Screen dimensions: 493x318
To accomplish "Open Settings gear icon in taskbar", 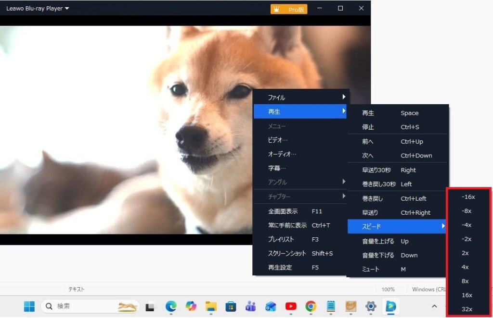I will point(370,306).
